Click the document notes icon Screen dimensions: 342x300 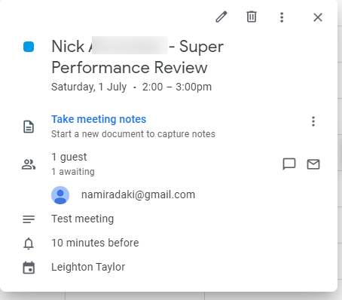point(29,127)
